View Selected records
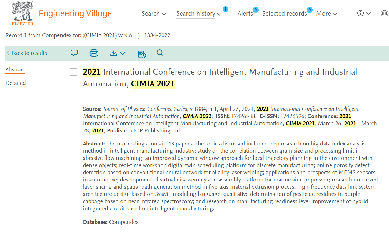This screenshot has height=233, width=389. tap(285, 14)
